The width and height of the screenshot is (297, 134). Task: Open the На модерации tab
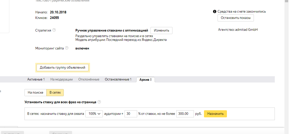pos(62,79)
